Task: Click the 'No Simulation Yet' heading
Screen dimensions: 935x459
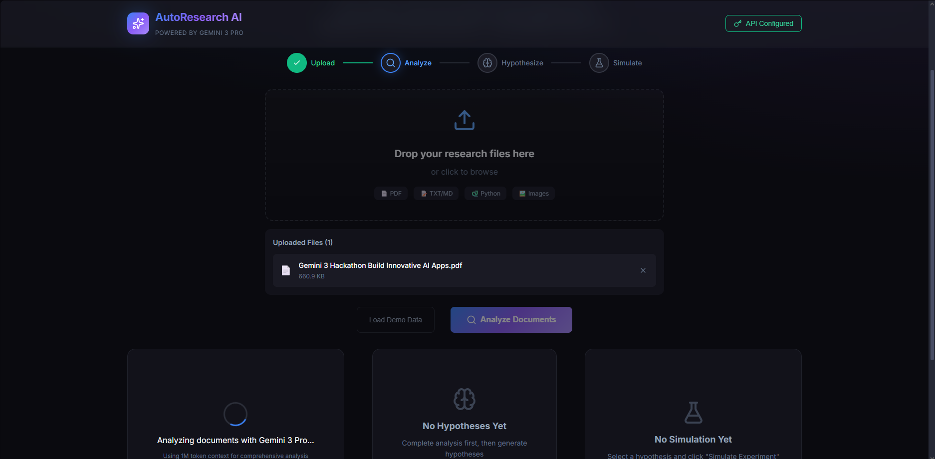Action: coord(694,440)
